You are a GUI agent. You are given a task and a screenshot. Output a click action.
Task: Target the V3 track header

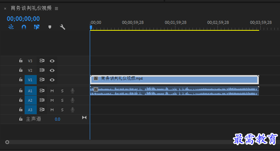pyautogui.click(x=30, y=61)
